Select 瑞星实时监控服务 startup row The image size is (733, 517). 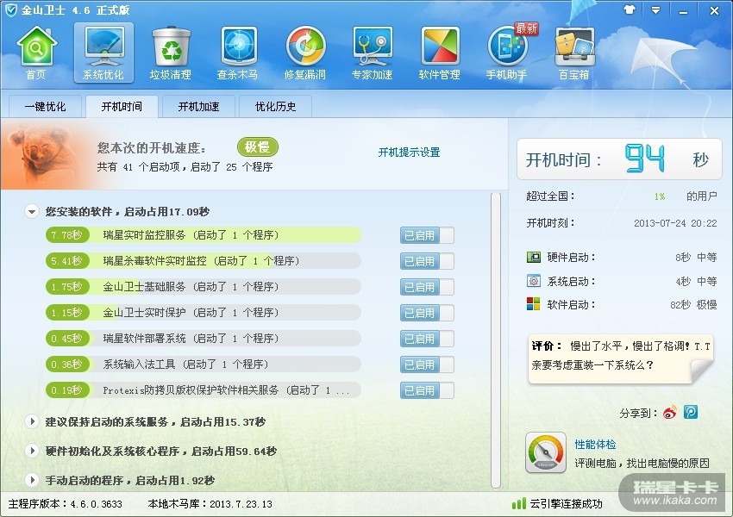pyautogui.click(x=204, y=235)
